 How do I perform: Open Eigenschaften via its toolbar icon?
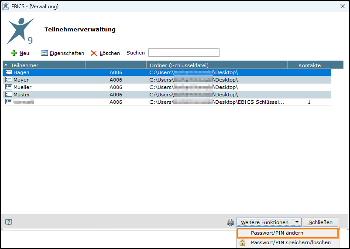click(45, 53)
